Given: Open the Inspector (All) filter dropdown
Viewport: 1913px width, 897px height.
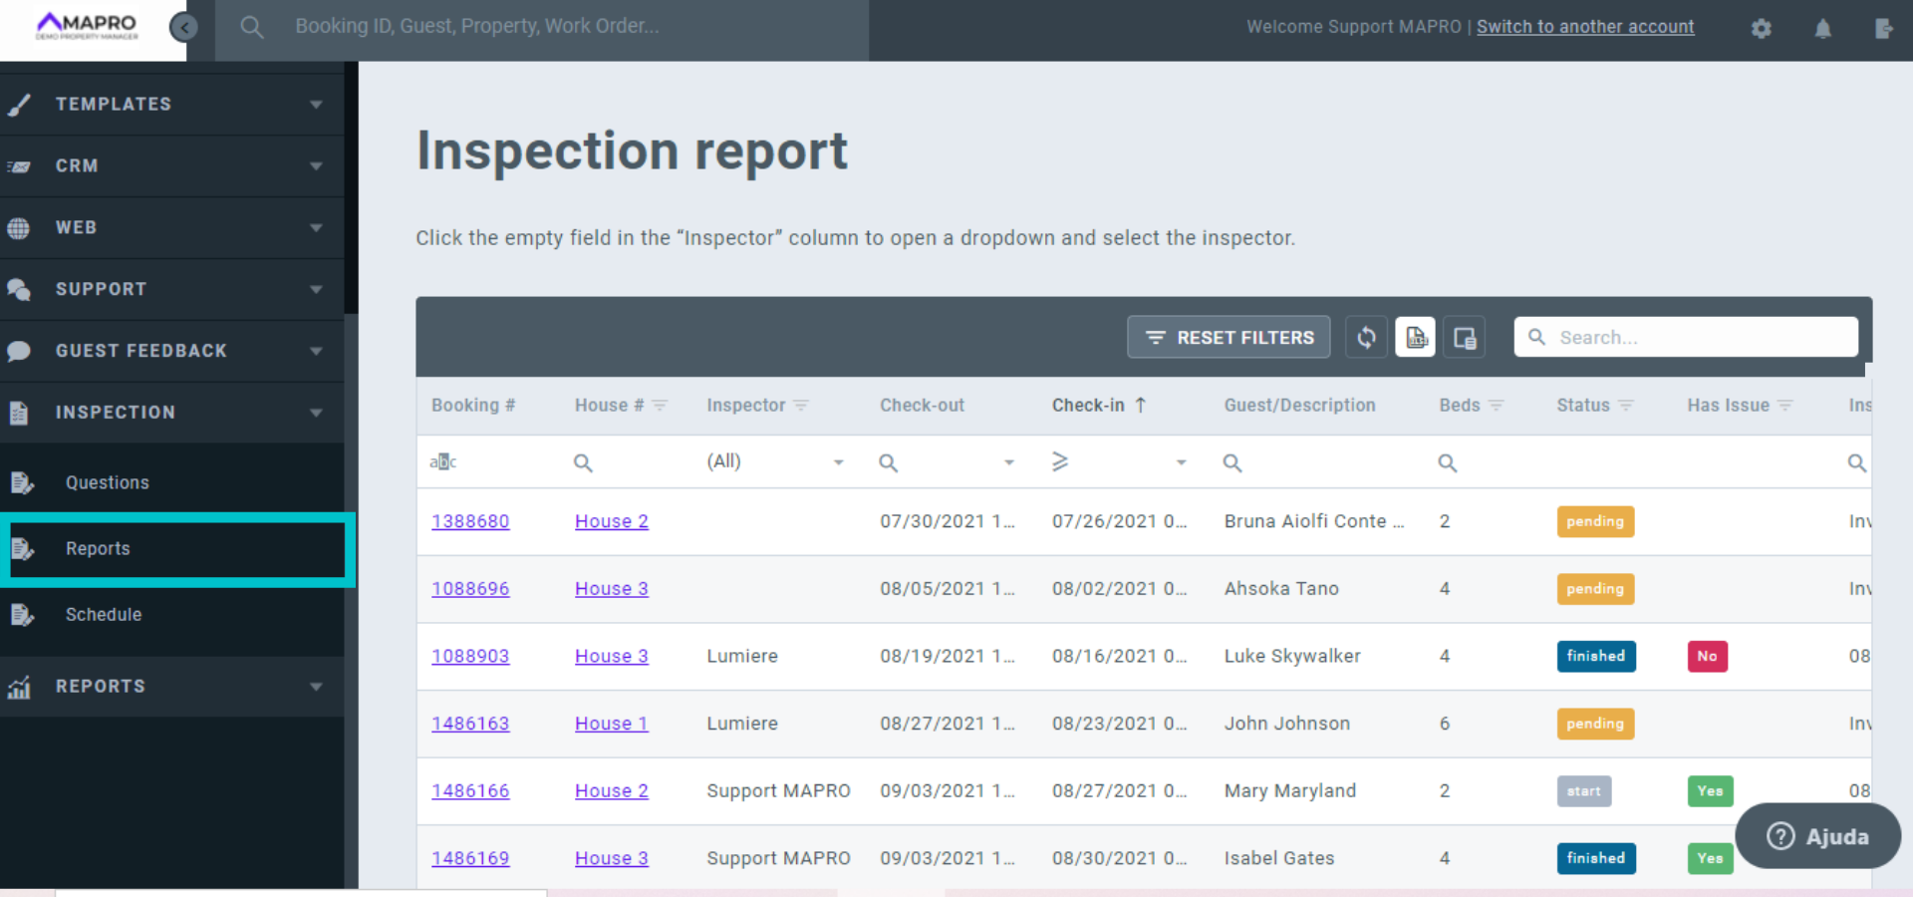Looking at the screenshot, I should tap(838, 462).
